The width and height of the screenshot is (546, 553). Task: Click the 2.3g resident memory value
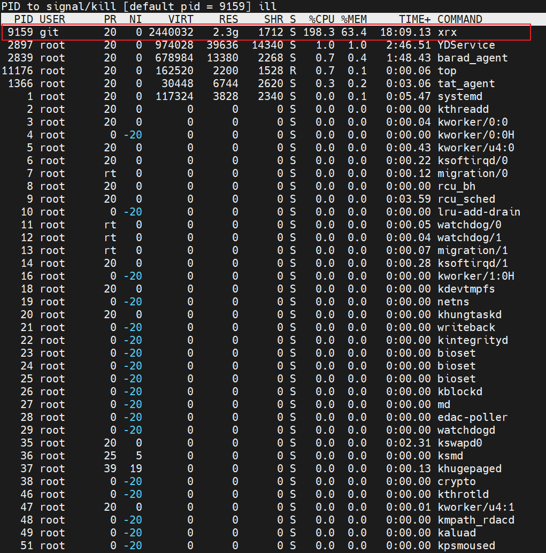click(x=226, y=32)
